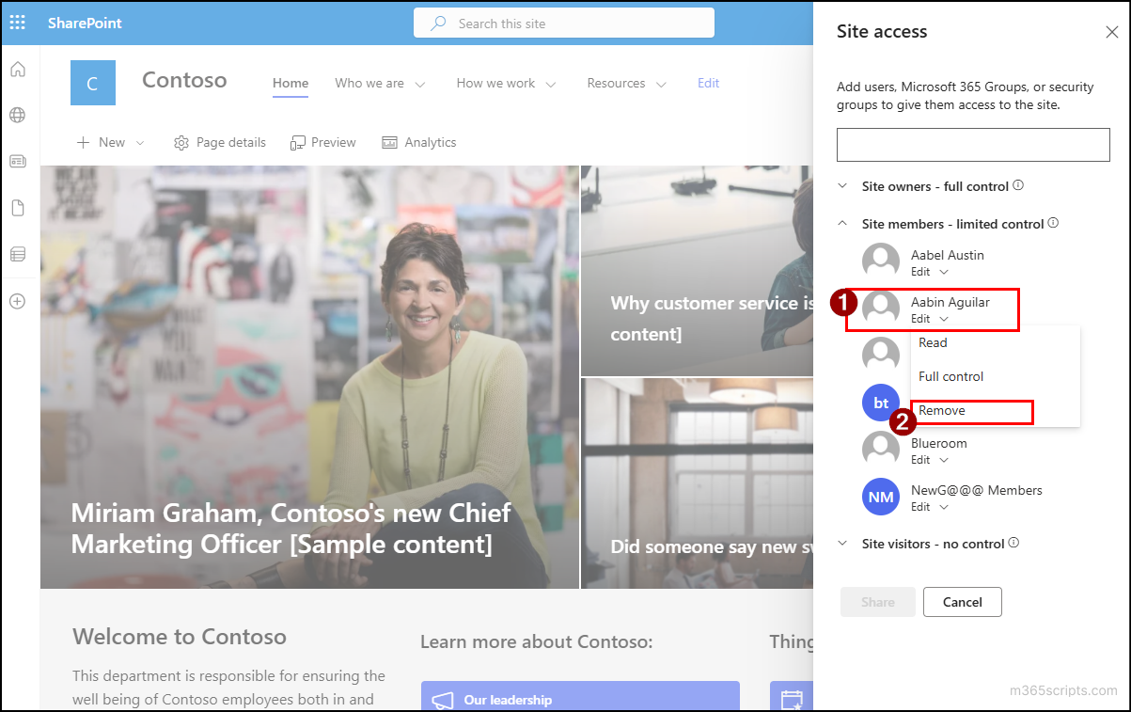Click the Cancel button in Site access panel
The height and width of the screenshot is (712, 1131).
click(x=962, y=602)
